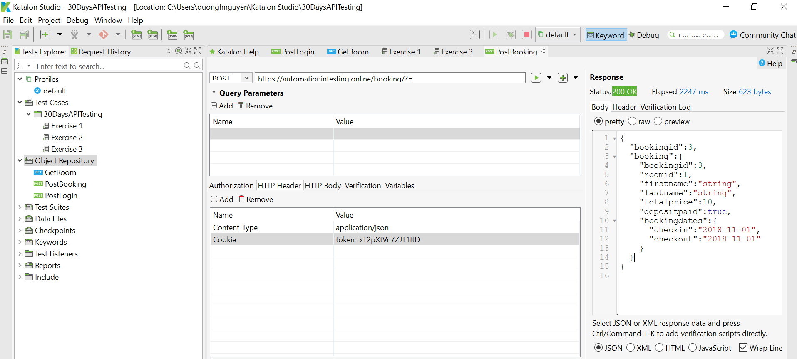Click the first Add REST request icon
Image resolution: width=797 pixels, height=359 pixels.
pyautogui.click(x=137, y=34)
